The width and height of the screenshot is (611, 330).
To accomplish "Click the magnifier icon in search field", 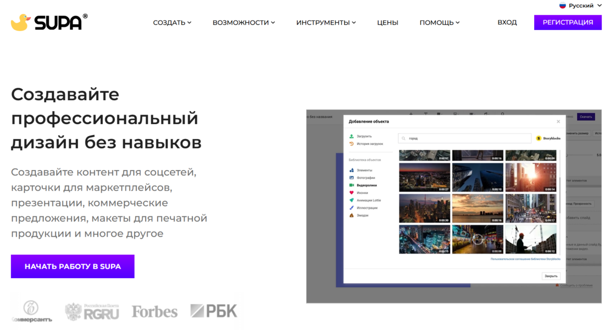I will pos(403,138).
